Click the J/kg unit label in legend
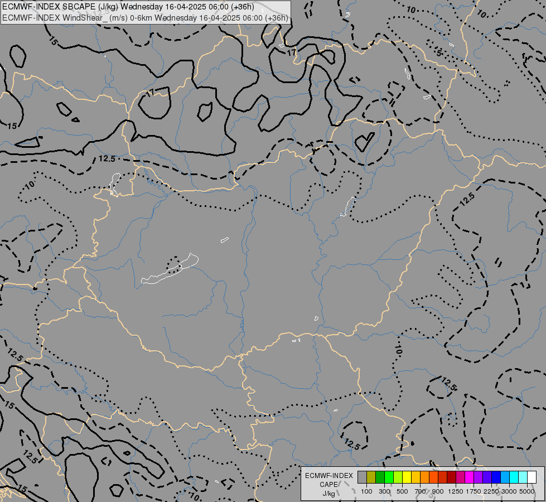 point(328,494)
